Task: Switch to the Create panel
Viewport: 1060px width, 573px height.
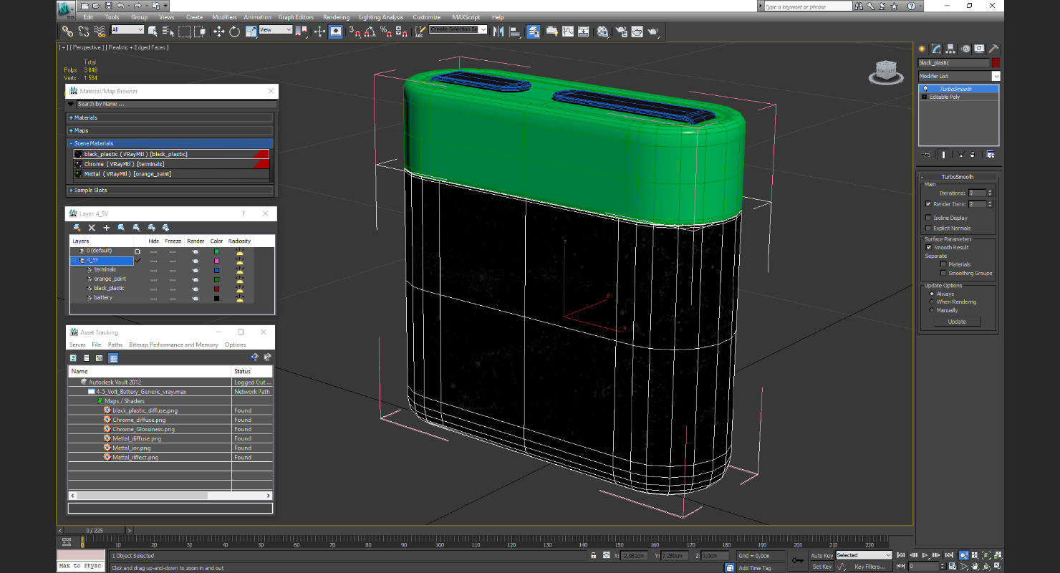Action: 923,49
